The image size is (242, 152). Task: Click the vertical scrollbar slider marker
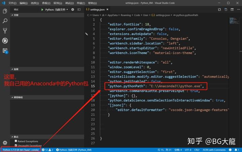pyautogui.click(x=241, y=51)
